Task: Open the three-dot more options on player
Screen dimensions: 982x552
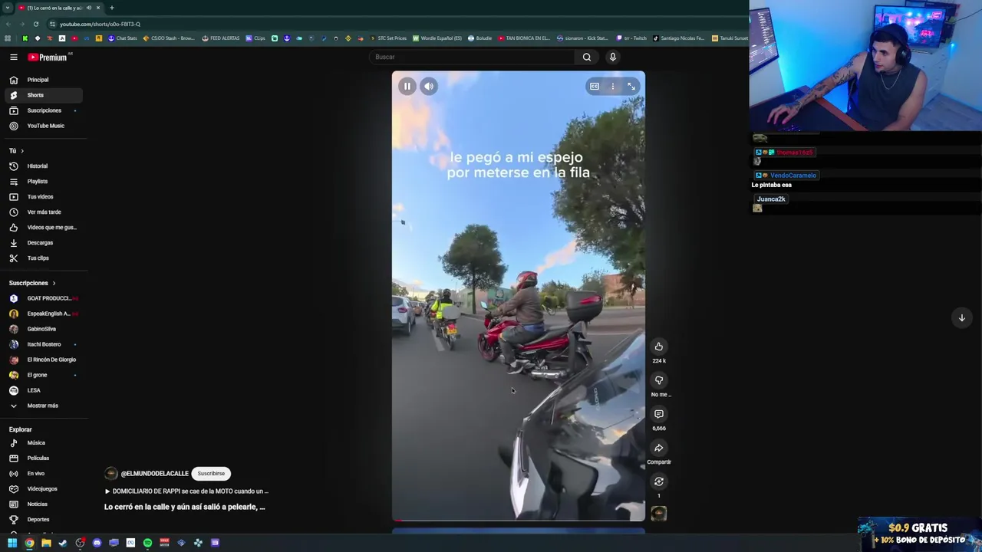Action: tap(612, 87)
